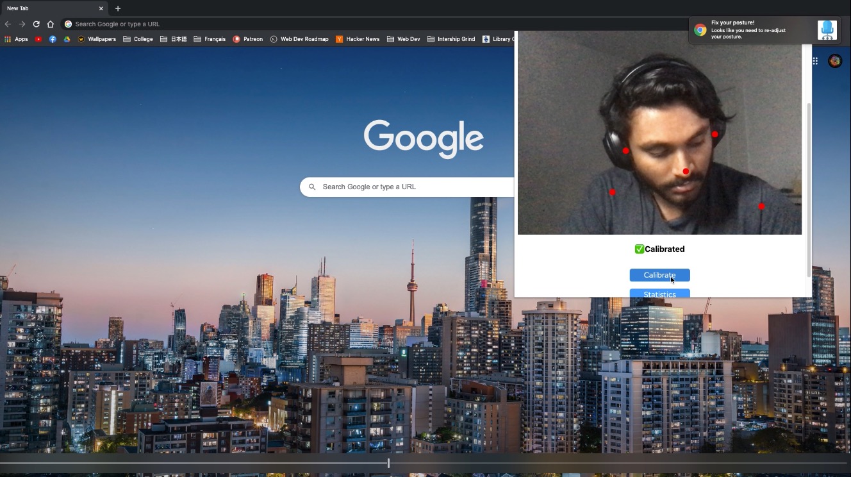Screen dimensions: 851x477
Task: Click the forward navigation arrow
Action: (22, 24)
